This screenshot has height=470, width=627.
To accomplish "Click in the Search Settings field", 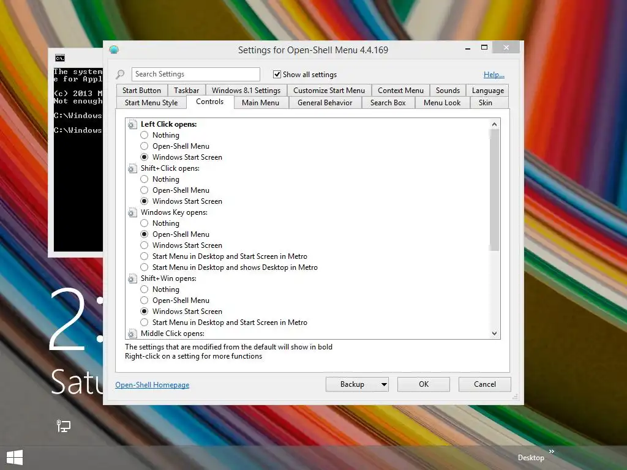I will 195,74.
